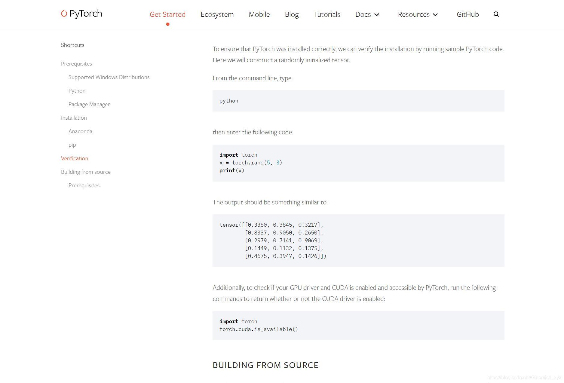The width and height of the screenshot is (564, 383).
Task: Select the Verification shortcut
Action: [75, 158]
